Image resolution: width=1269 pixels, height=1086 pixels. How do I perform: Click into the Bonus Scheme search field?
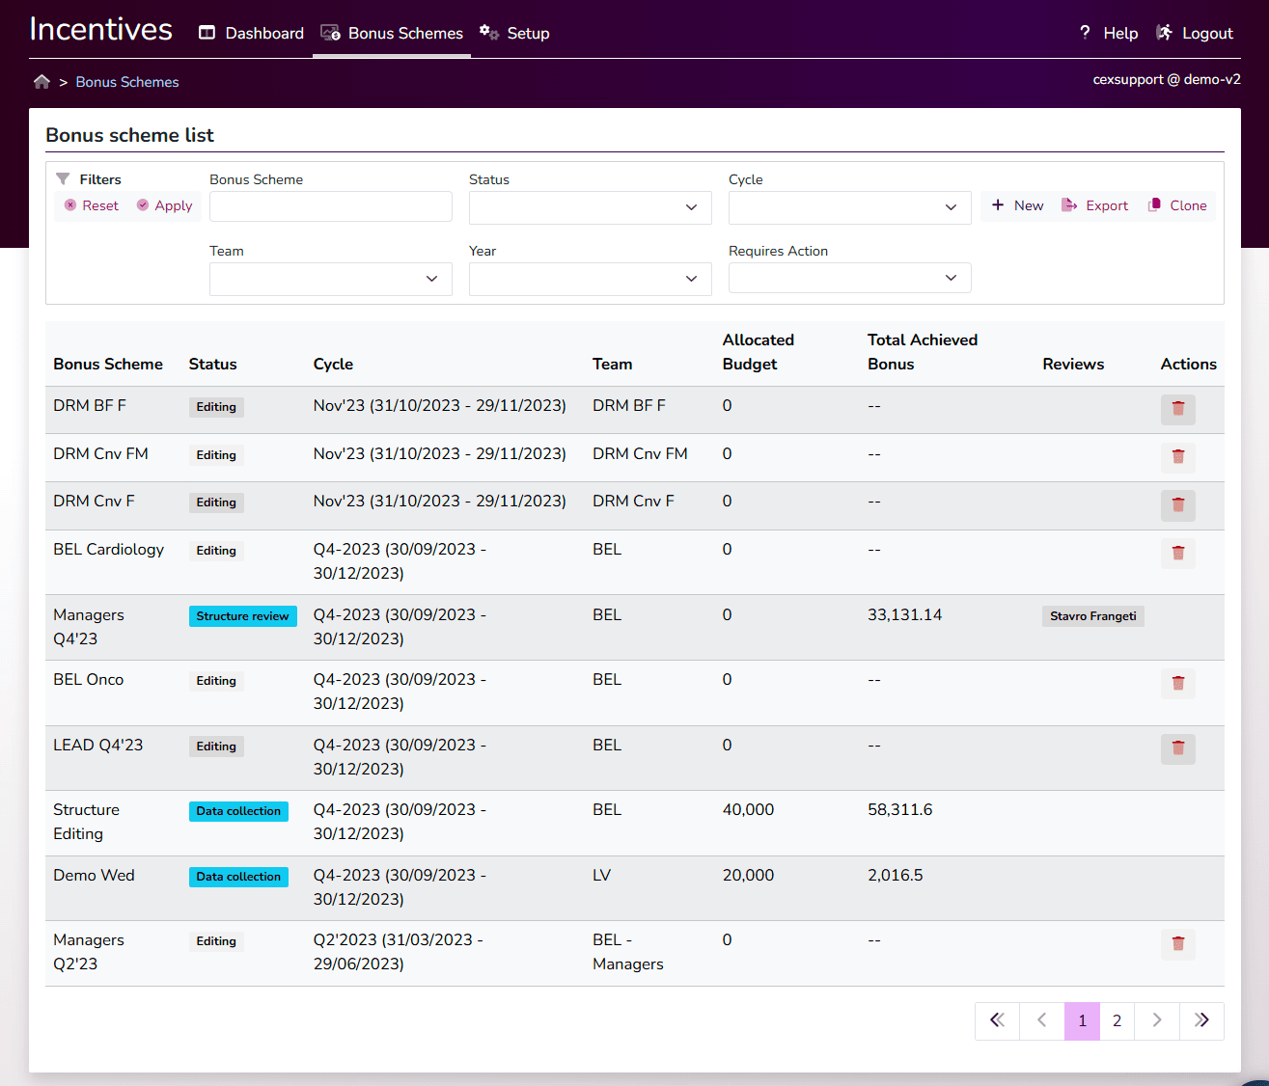330,207
